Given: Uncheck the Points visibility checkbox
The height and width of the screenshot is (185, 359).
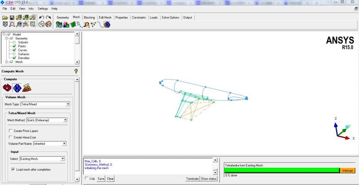Looking at the screenshot, I should (x=14, y=46).
